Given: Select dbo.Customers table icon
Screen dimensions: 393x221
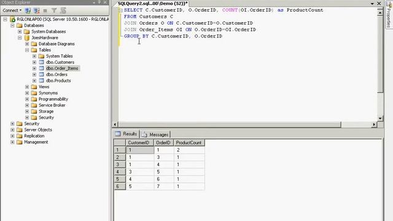Looking at the screenshot, I should click(x=41, y=62).
